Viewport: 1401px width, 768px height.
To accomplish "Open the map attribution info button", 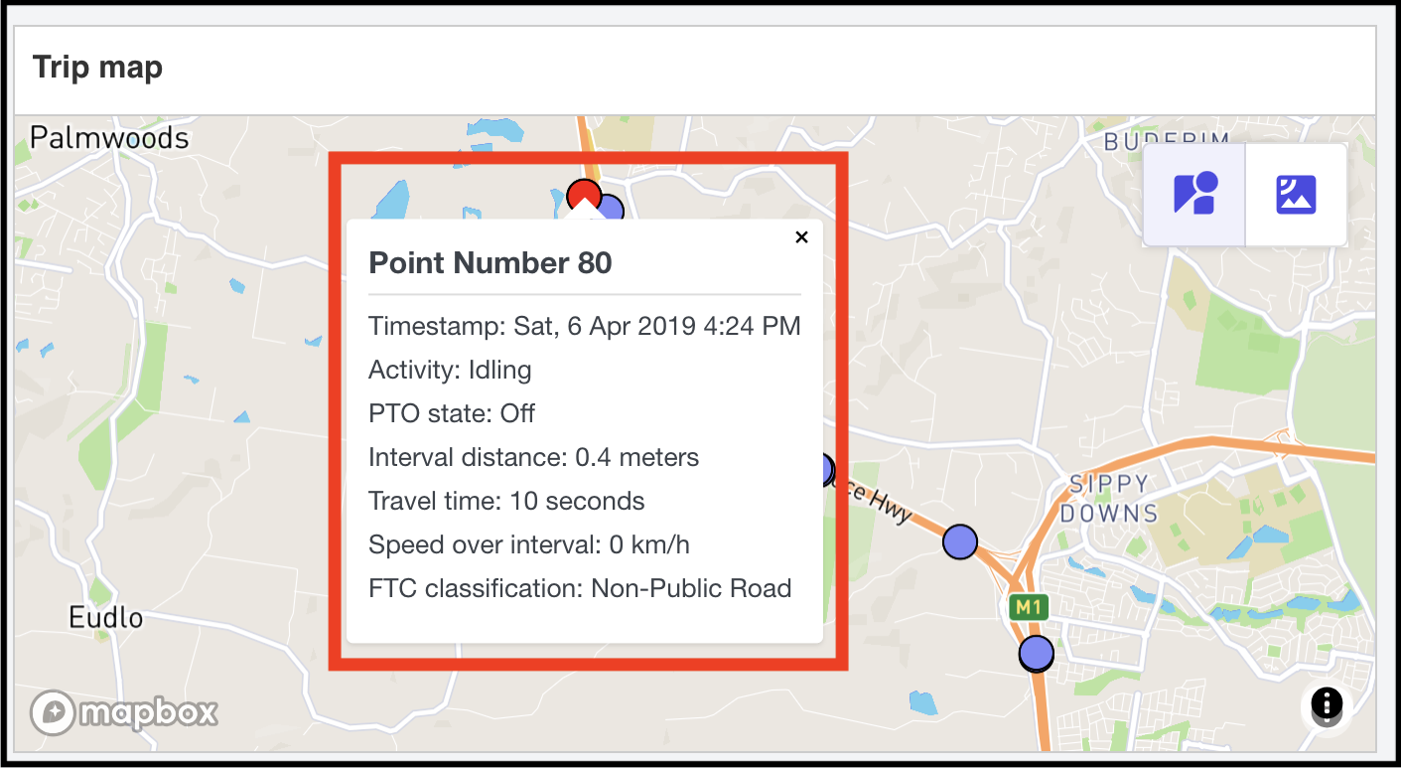I will pos(1327,703).
